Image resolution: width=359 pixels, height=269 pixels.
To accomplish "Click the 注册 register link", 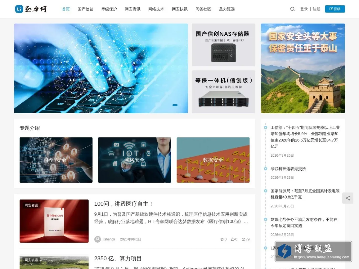I will (317, 9).
